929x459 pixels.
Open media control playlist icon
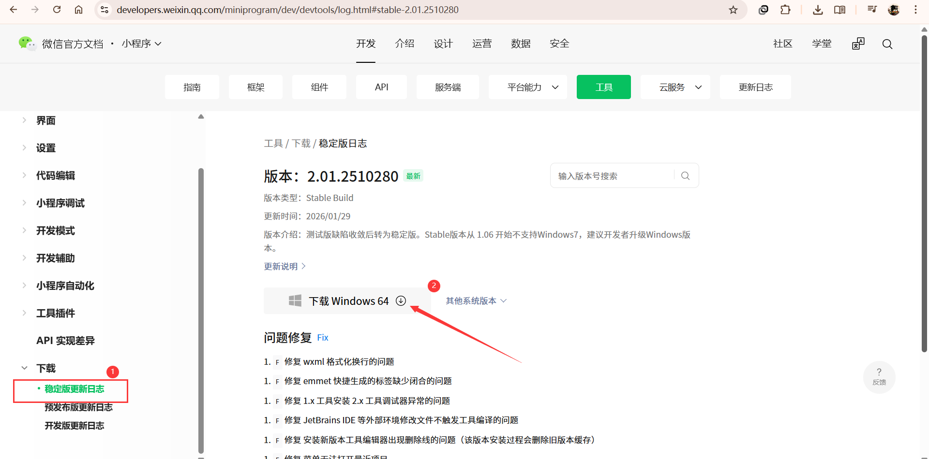click(x=872, y=10)
